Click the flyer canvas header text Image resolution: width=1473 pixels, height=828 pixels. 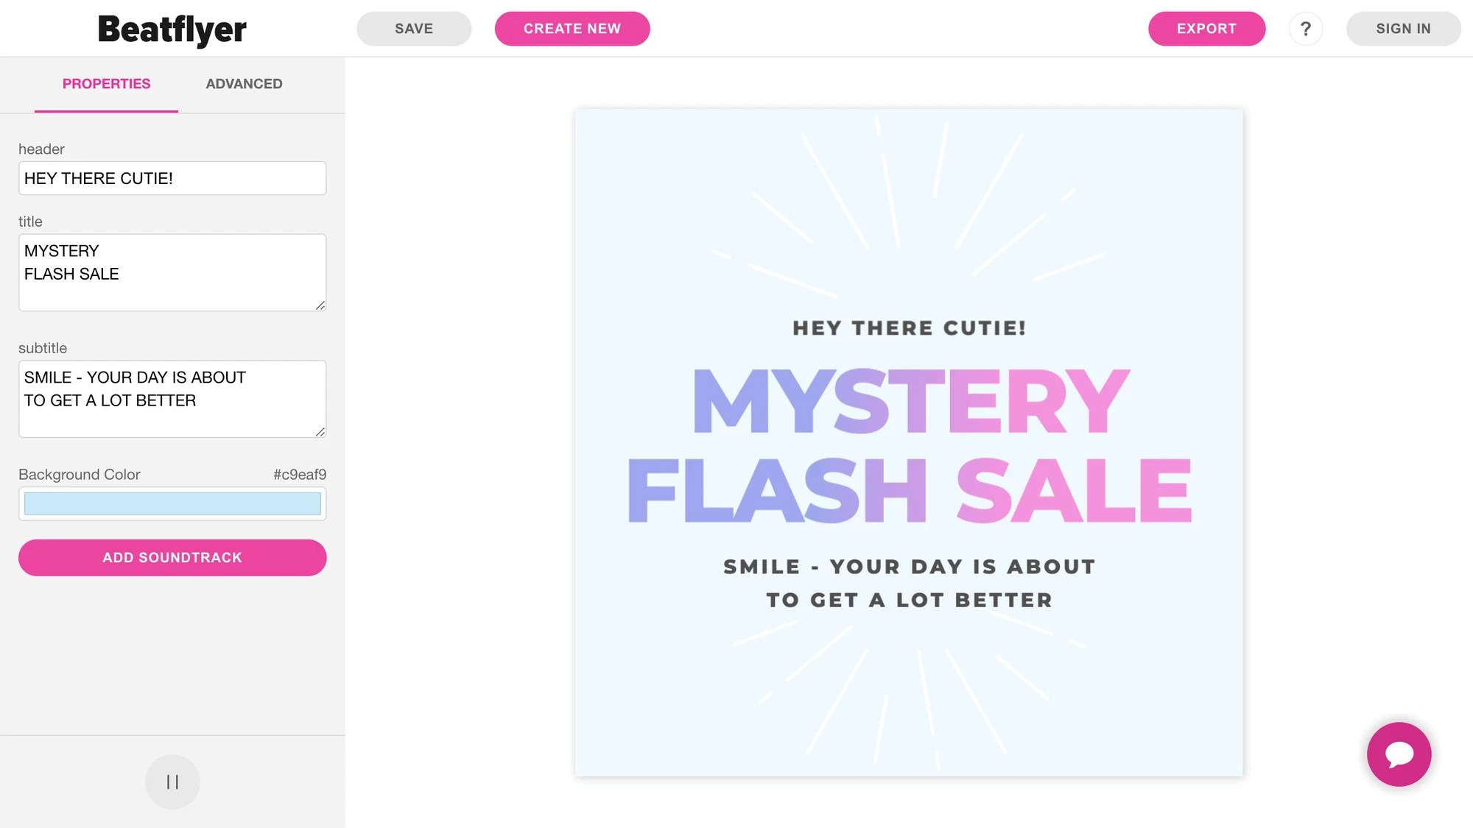(x=909, y=328)
